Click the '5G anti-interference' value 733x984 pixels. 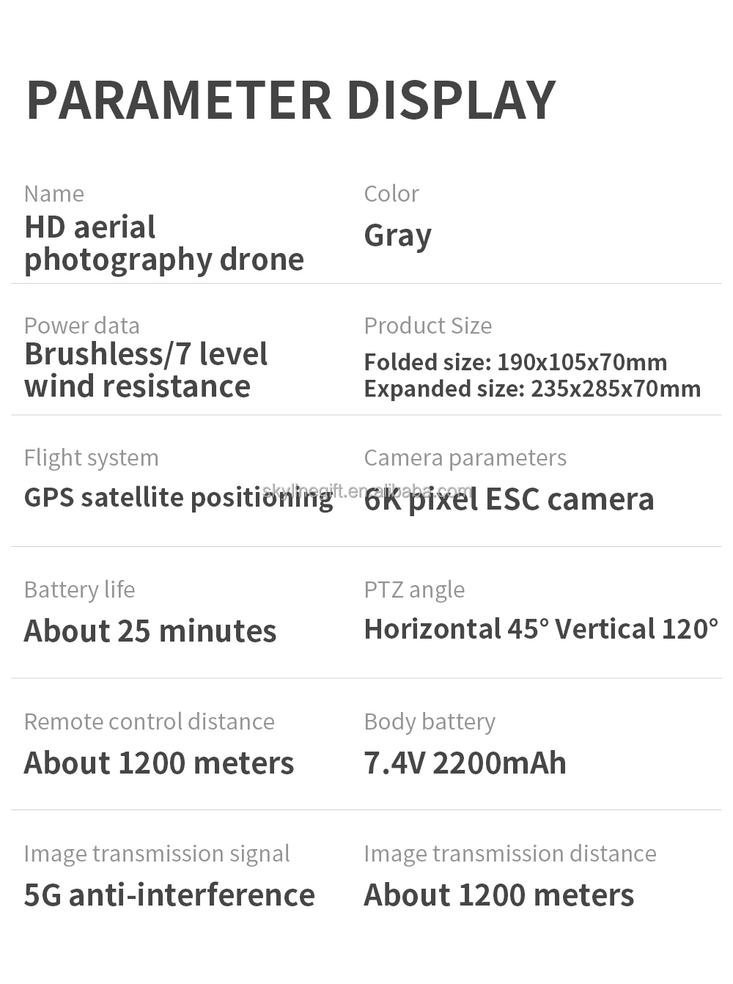tap(169, 895)
